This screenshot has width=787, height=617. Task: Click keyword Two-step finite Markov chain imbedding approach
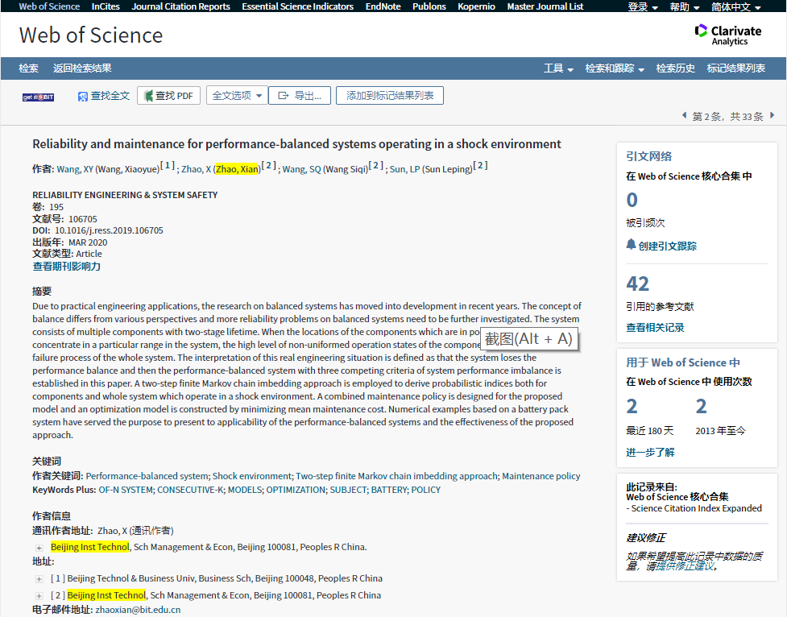tap(396, 476)
